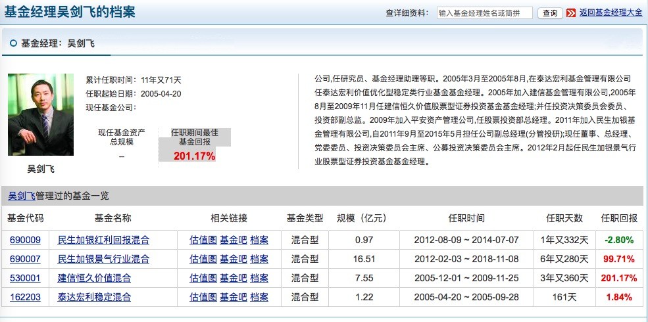This screenshot has width=648, height=322.
Task: Click tenure dates 2005-04-20 ~ 2005-09-28
Action: tap(466, 297)
